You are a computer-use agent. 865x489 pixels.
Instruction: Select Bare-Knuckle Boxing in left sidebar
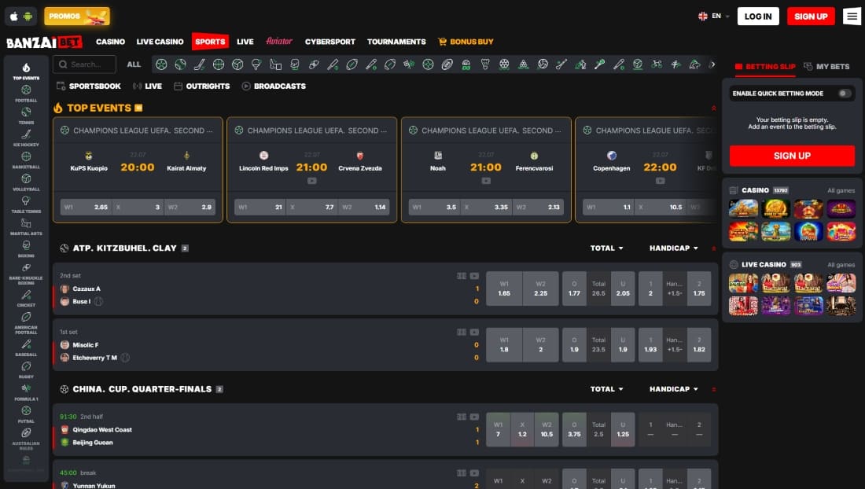coord(26,274)
